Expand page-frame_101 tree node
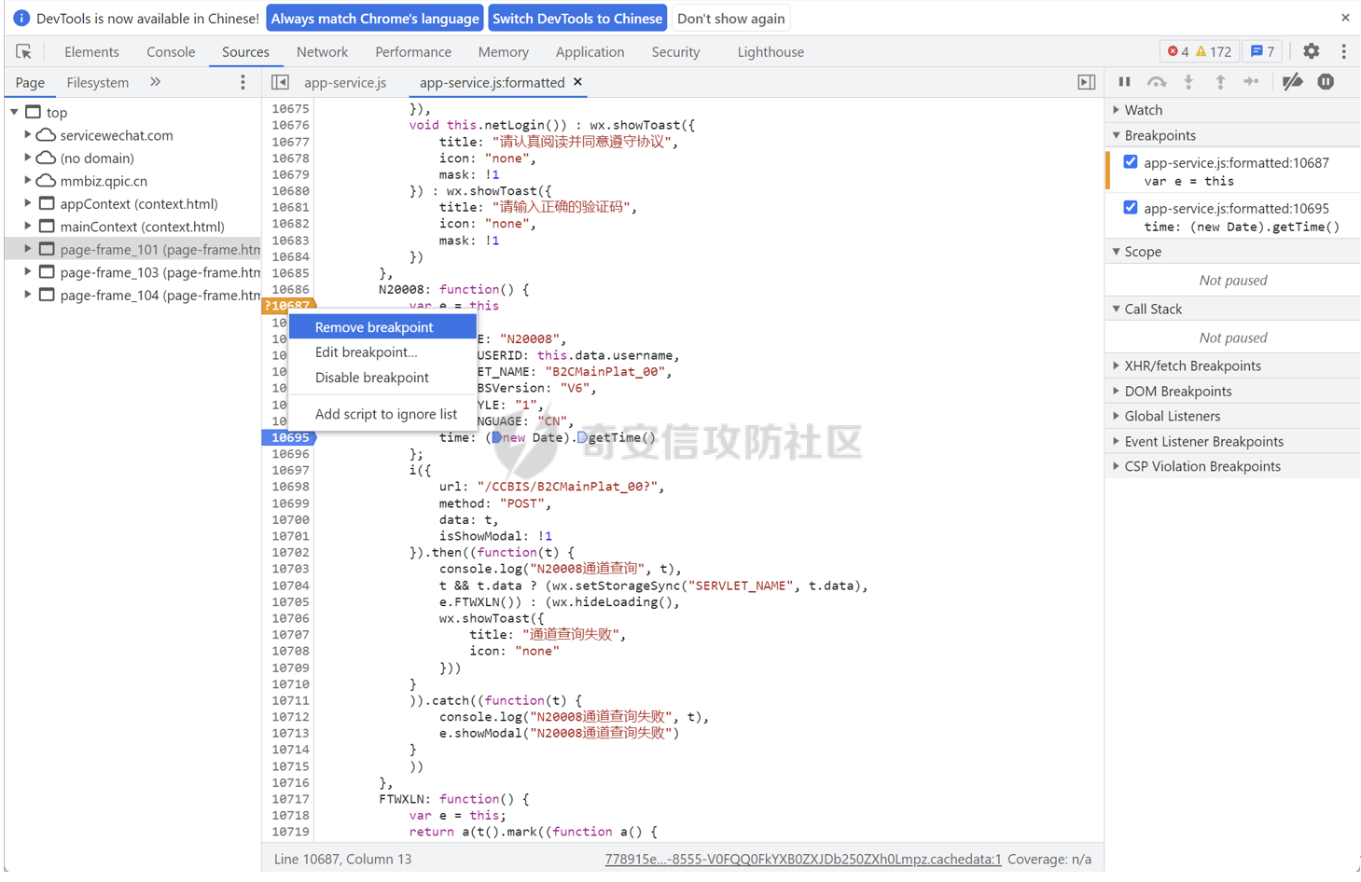 coord(28,249)
